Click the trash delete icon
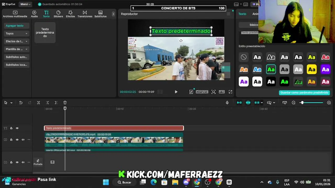 pos(65,103)
